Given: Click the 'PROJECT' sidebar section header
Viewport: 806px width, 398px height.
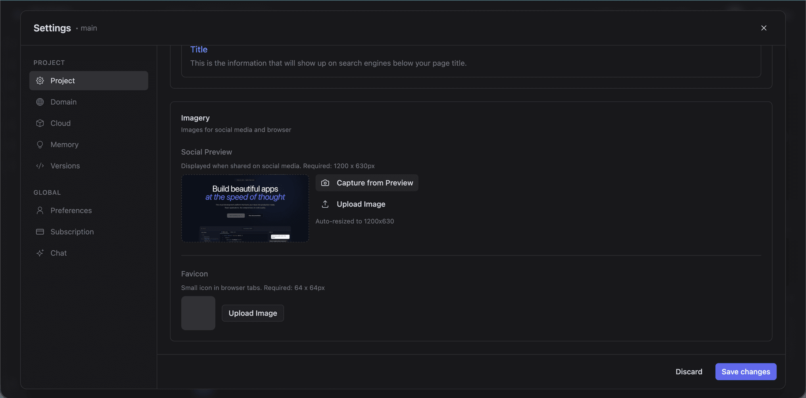Looking at the screenshot, I should tap(49, 63).
